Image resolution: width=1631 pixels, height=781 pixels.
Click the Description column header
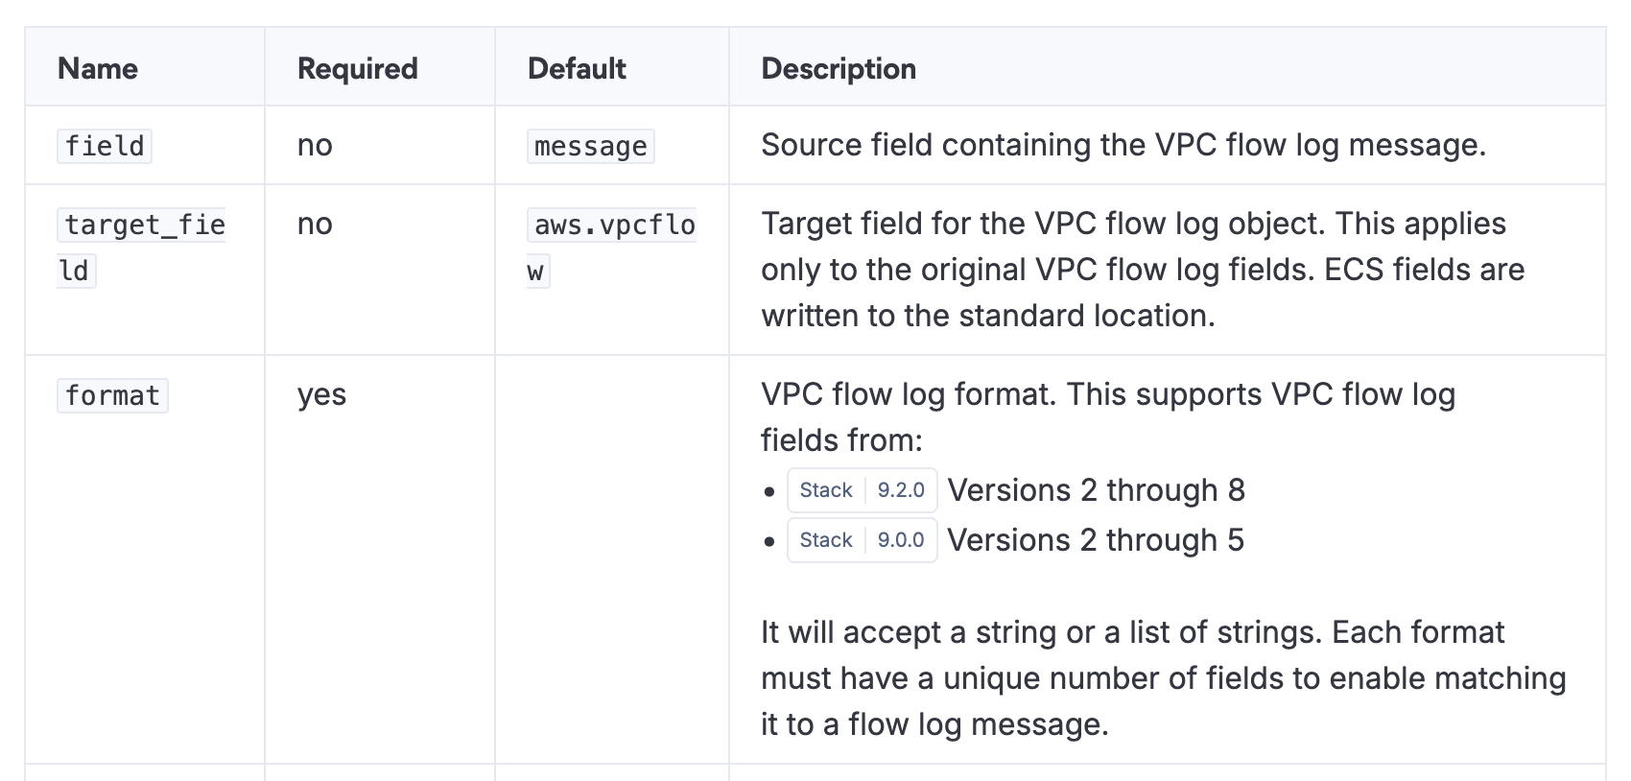pos(839,68)
